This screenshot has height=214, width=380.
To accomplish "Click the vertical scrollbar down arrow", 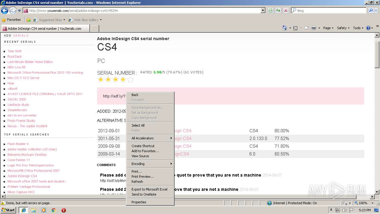I will [377, 192].
